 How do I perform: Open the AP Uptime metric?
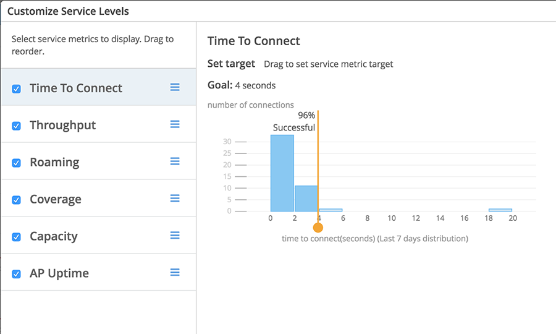(59, 273)
